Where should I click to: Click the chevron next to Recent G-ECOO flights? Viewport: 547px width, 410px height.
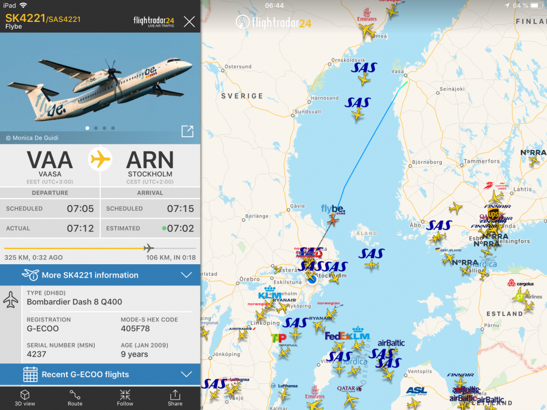(x=187, y=374)
